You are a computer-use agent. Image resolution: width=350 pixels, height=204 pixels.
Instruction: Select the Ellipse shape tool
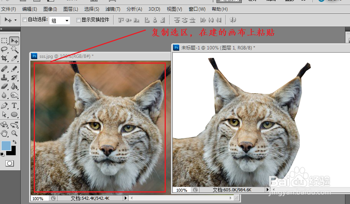[14, 114]
